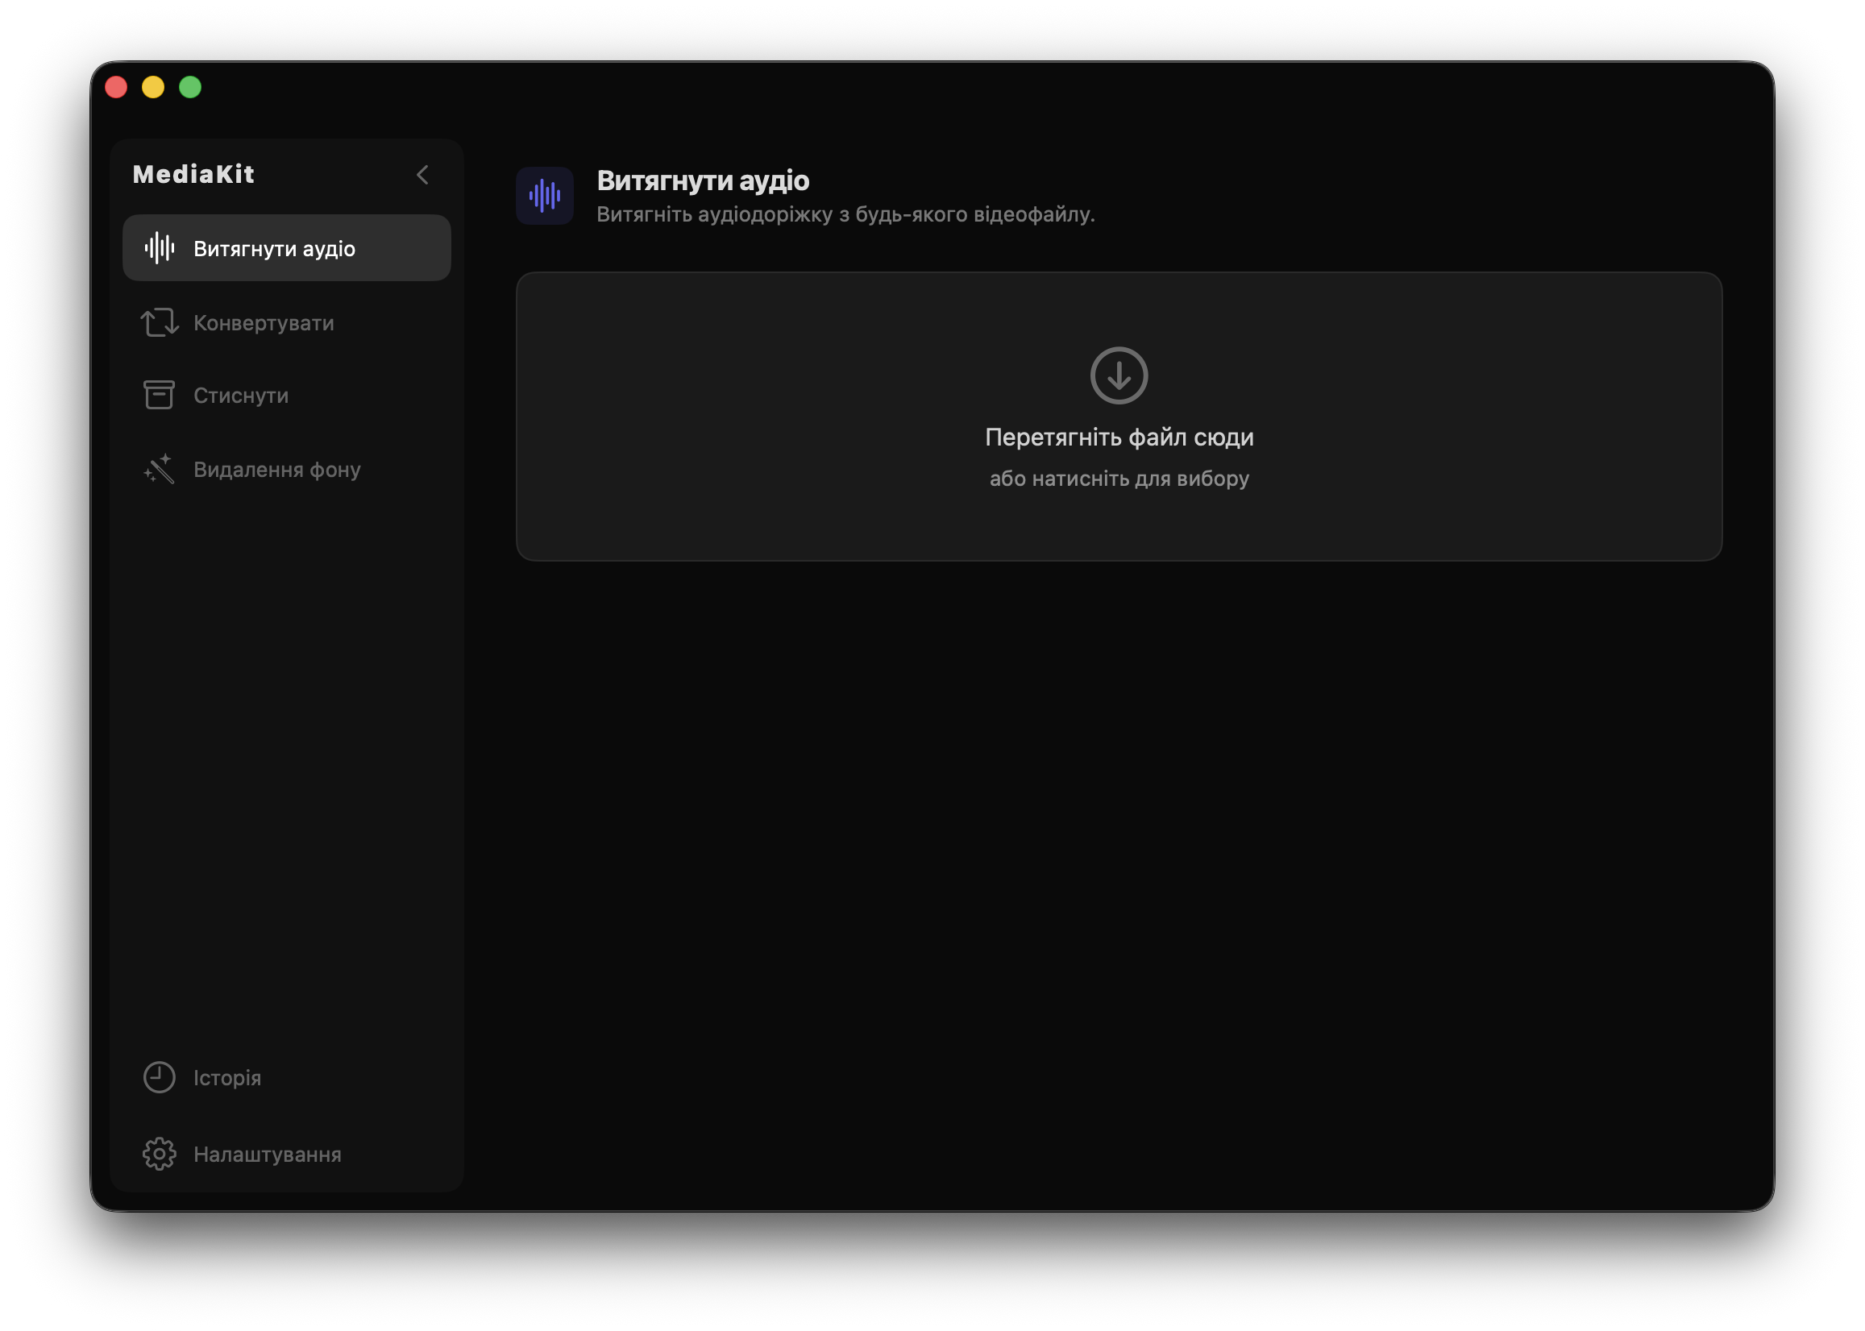
Task: Select the audio waveform icon for Витягнути аудіо
Action: click(x=160, y=247)
